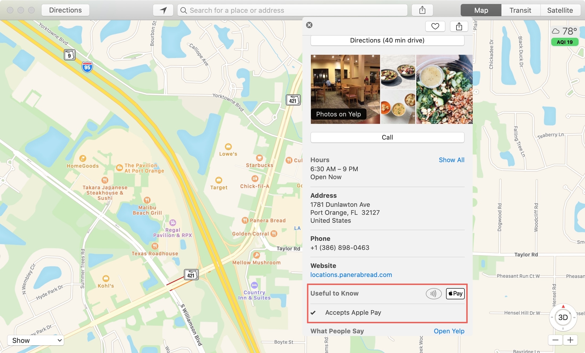Select the Target map pin

click(x=219, y=180)
